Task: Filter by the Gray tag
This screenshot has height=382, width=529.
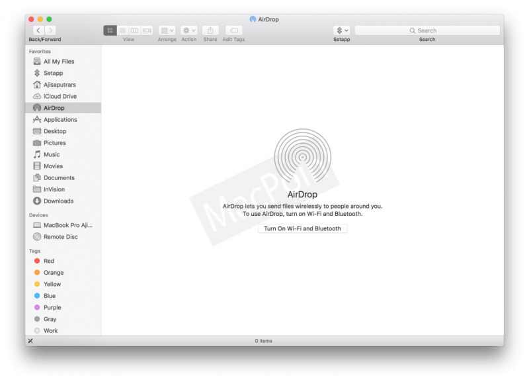Action: [x=63, y=319]
